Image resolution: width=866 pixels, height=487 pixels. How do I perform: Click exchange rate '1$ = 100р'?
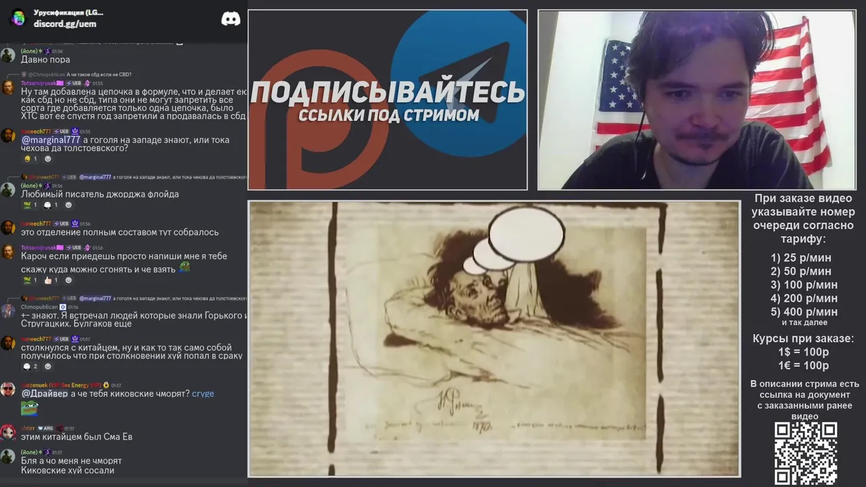(804, 352)
